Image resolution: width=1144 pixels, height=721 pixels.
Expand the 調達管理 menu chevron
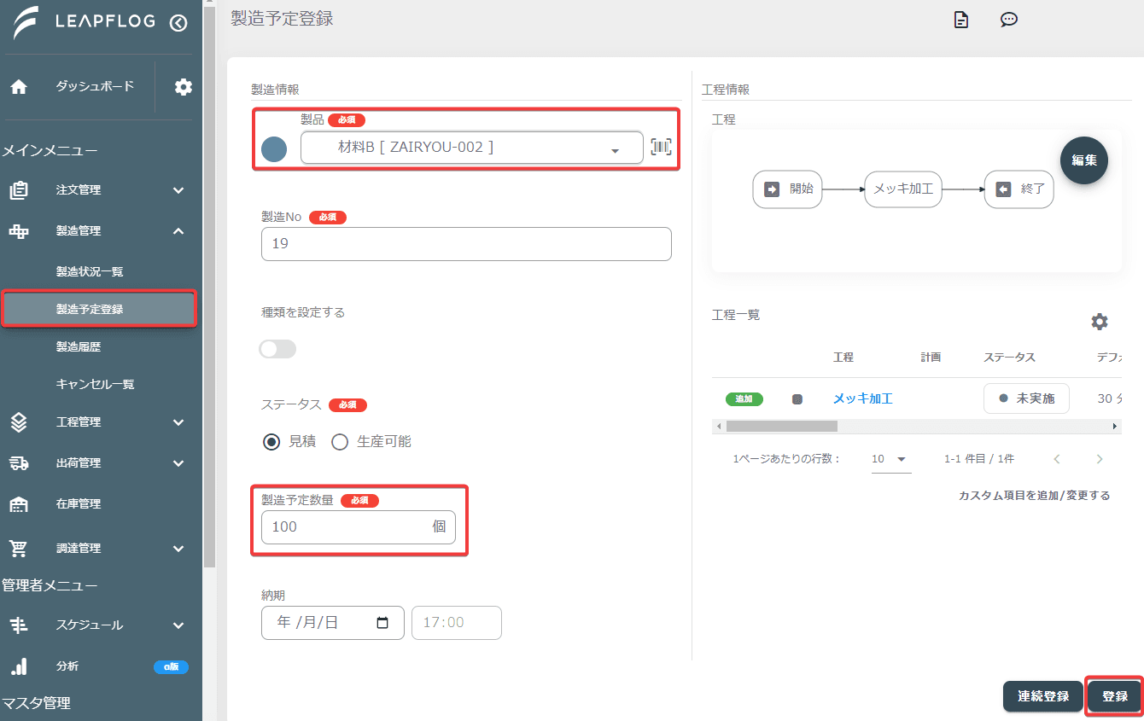point(178,549)
